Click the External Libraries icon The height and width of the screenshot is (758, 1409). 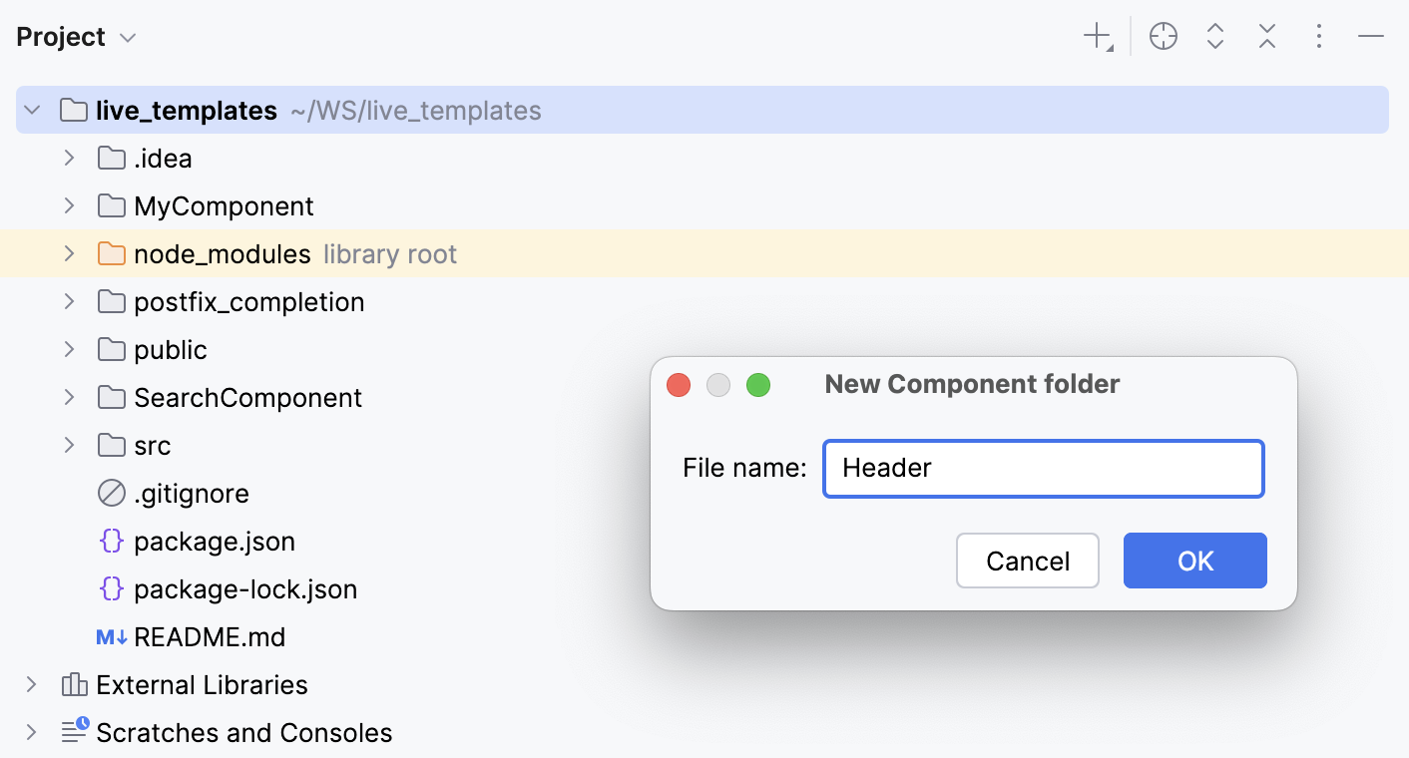pos(73,684)
